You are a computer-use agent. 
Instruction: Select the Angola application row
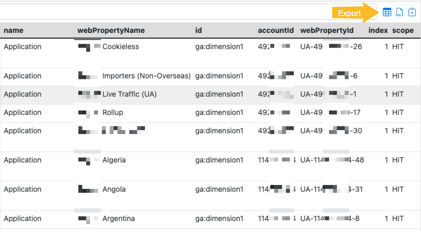click(x=114, y=189)
